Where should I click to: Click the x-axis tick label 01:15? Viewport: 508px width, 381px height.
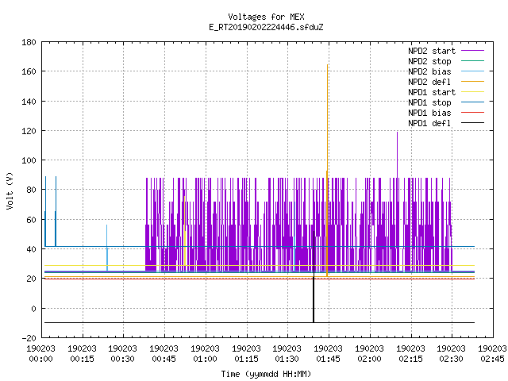tap(247, 359)
